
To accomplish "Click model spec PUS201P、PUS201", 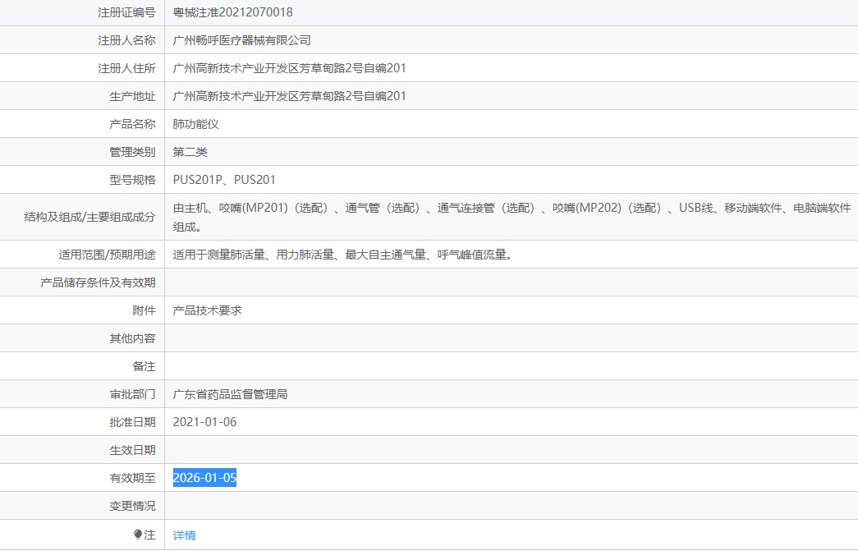I will (224, 180).
